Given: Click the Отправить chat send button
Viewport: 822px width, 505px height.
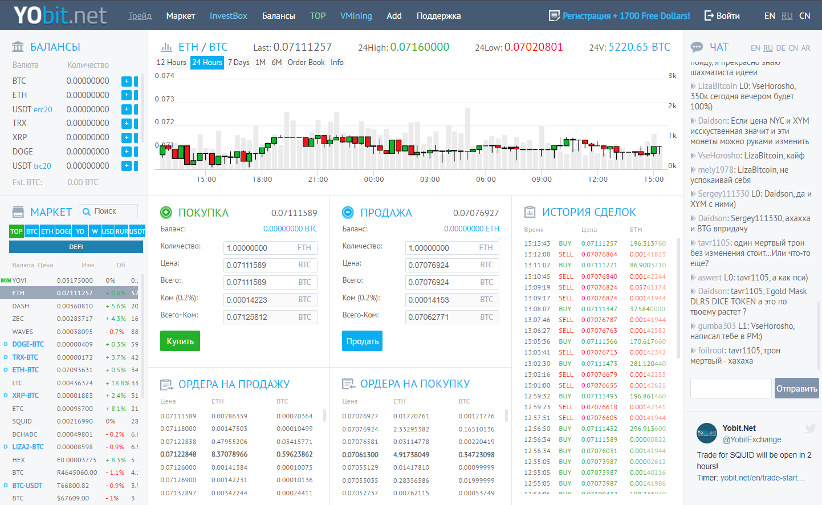Looking at the screenshot, I should point(796,389).
